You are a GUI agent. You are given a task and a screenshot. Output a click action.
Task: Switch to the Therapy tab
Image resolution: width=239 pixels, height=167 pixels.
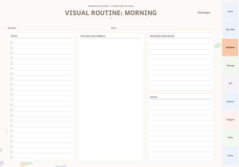(230, 66)
